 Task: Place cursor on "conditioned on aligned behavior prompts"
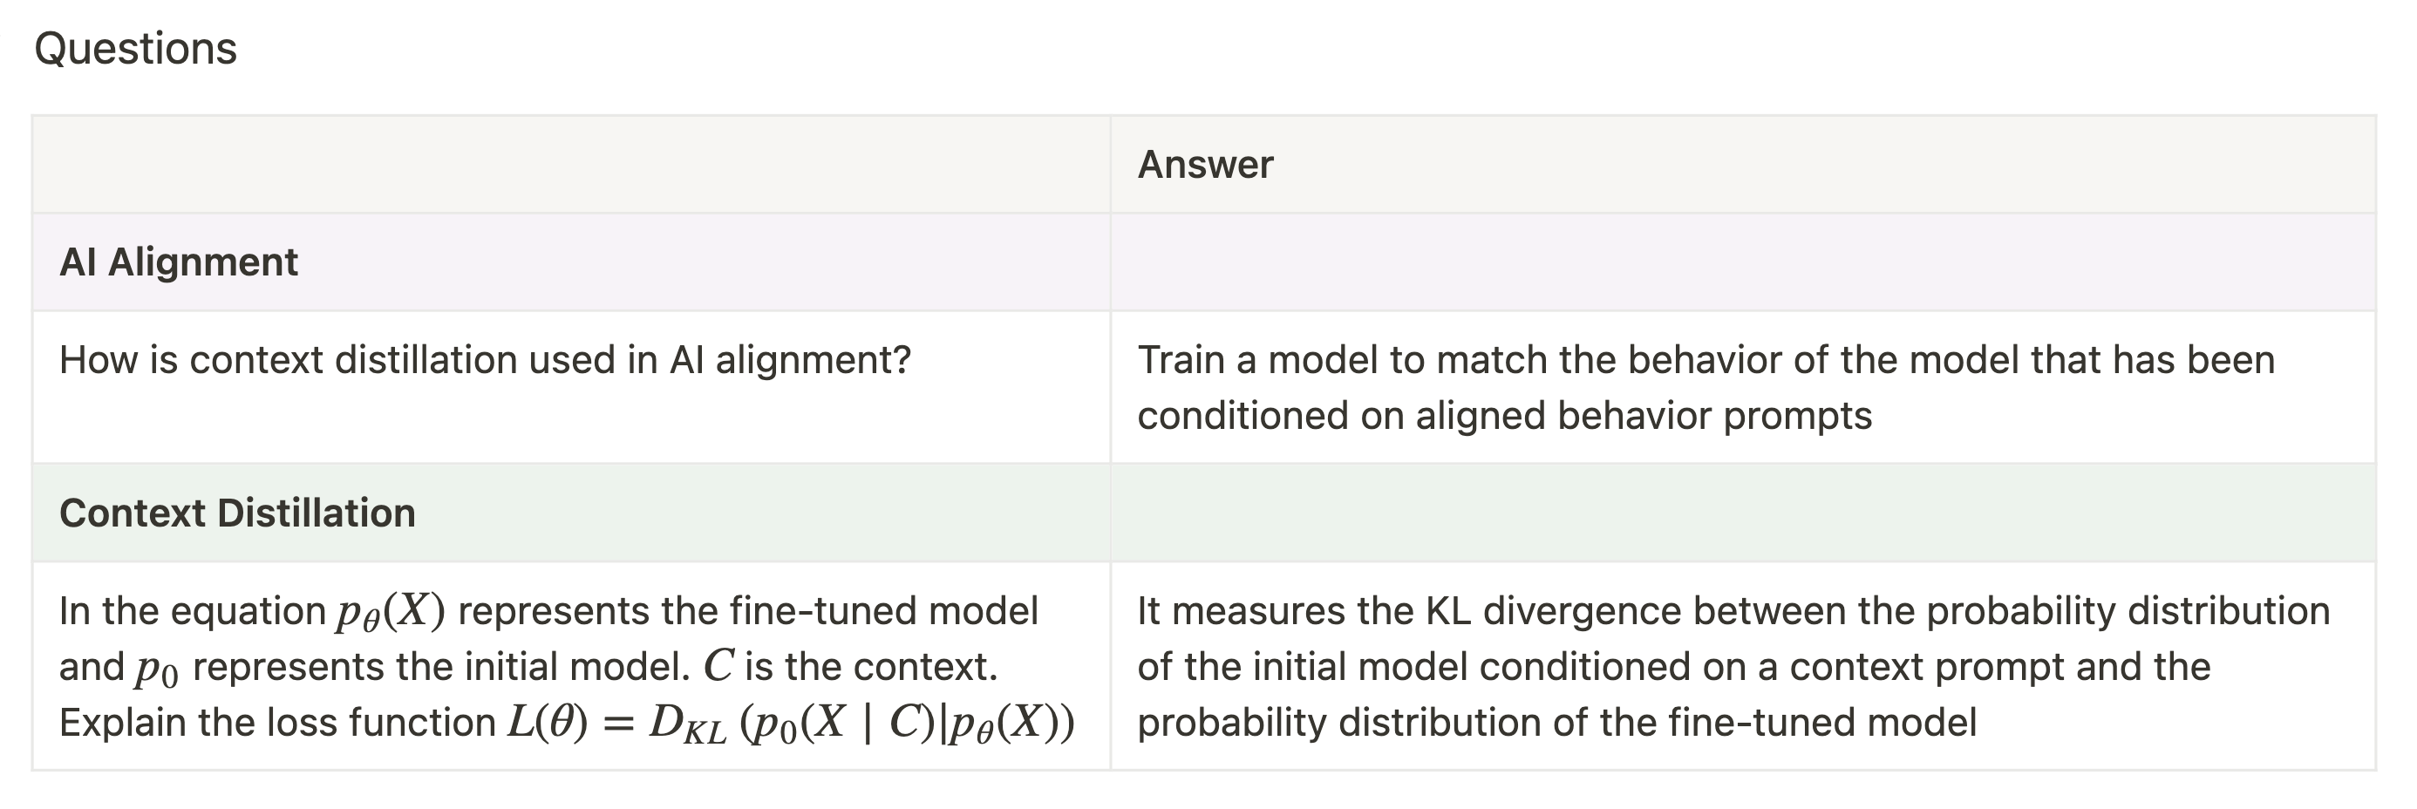(x=1503, y=416)
